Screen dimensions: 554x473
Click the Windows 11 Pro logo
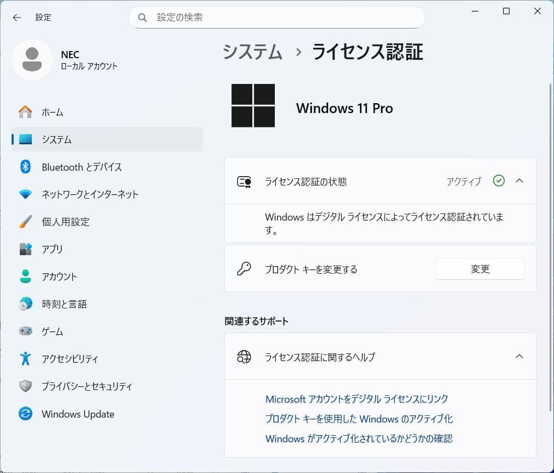(x=253, y=105)
